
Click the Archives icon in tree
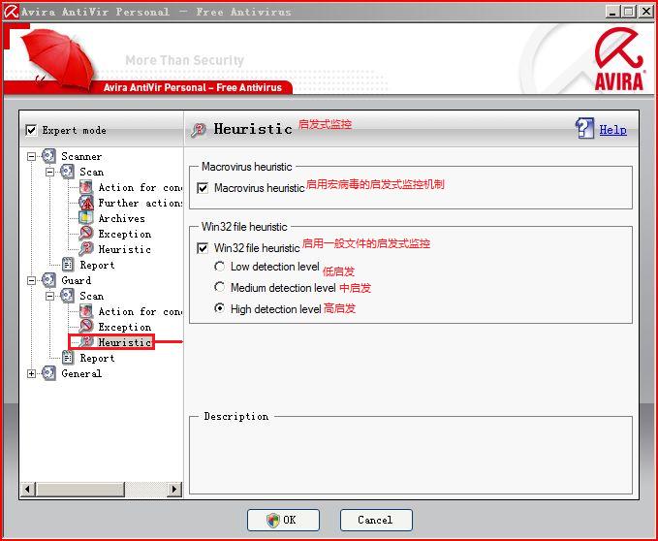point(86,218)
